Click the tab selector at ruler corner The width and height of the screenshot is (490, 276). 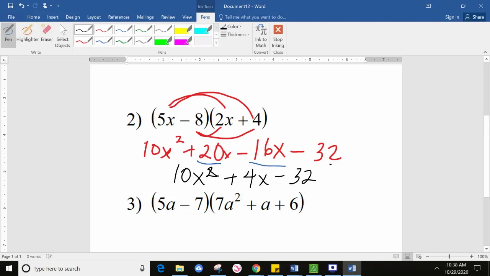4,60
